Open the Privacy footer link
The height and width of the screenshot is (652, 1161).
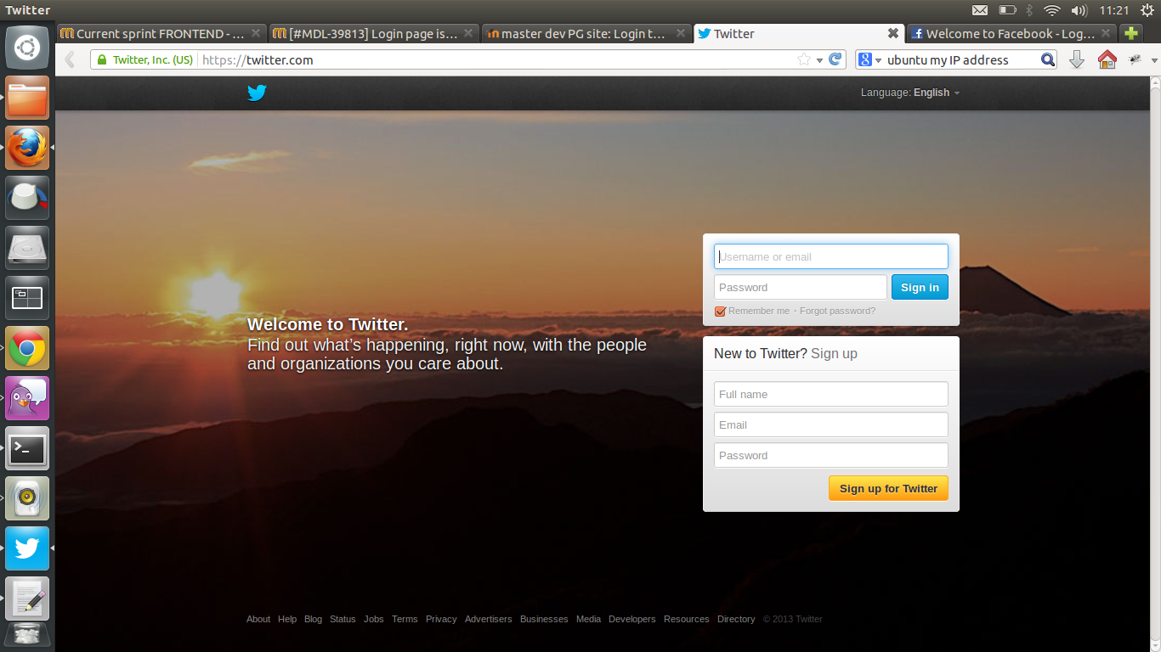[441, 619]
